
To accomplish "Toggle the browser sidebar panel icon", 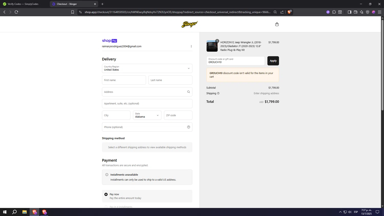I will (x=349, y=12).
